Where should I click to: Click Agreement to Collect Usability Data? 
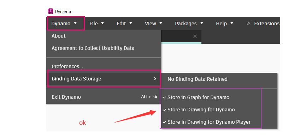104,48
